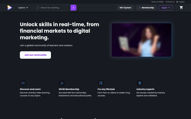Click 'Succeed with live mentorship' description
Viewport: 191px width, 119px height.
pos(75,94)
